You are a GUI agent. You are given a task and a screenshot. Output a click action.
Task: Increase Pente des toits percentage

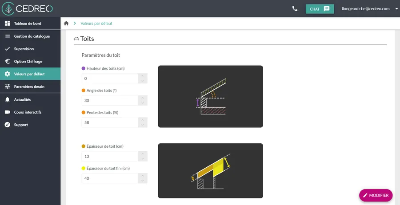click(142, 119)
